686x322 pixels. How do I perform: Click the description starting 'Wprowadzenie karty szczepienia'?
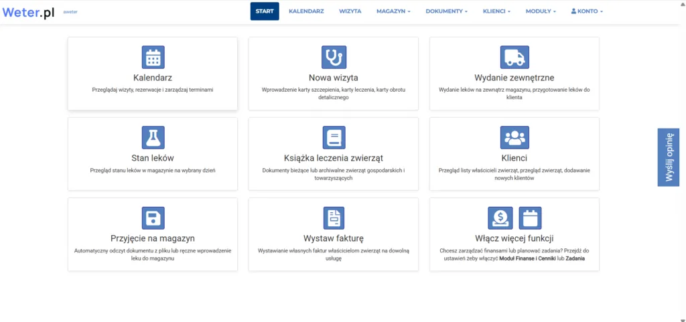(x=334, y=94)
